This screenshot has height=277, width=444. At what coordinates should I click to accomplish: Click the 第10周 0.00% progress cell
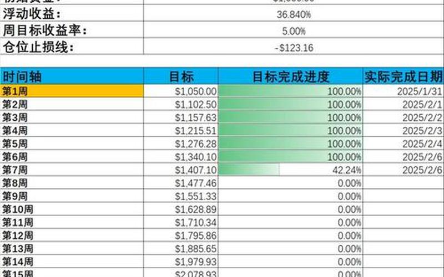tap(290, 209)
